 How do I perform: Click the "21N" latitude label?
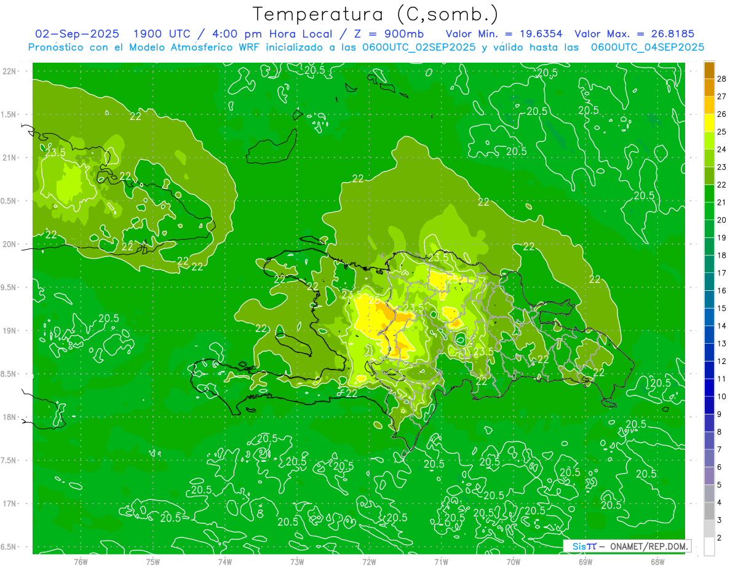pos(9,157)
